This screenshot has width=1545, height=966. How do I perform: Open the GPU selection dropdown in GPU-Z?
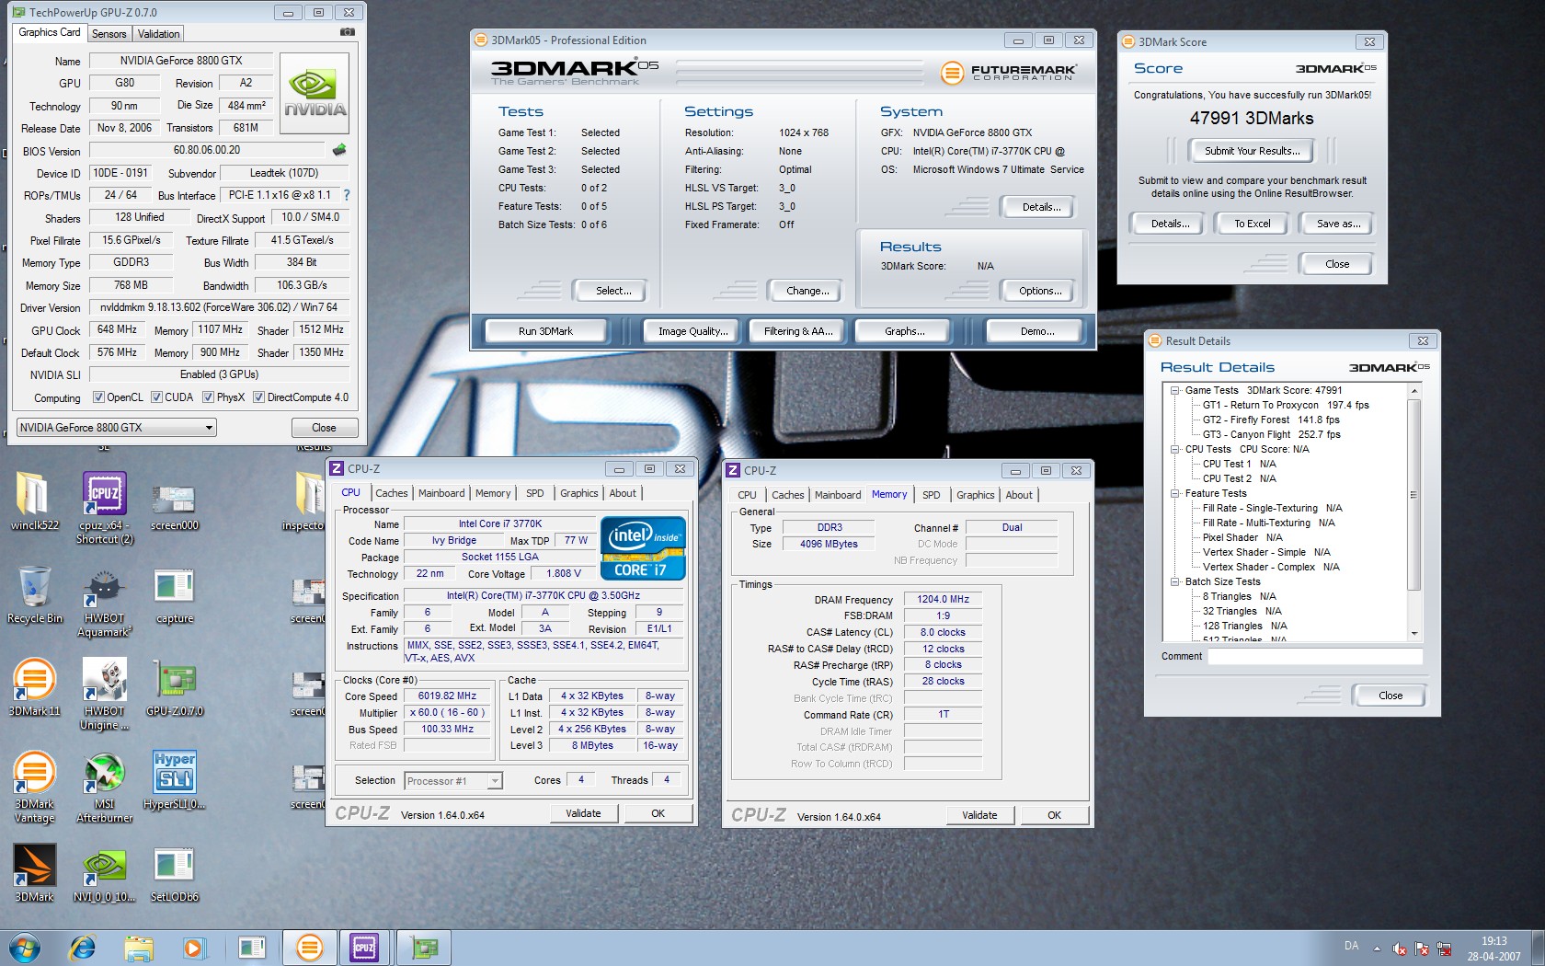(x=117, y=428)
